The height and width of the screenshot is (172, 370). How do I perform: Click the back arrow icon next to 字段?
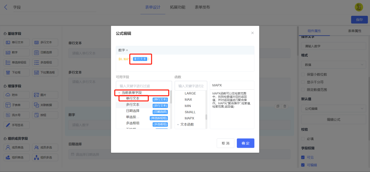click(6, 7)
